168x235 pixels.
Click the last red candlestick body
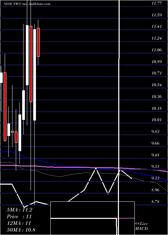point(38,42)
